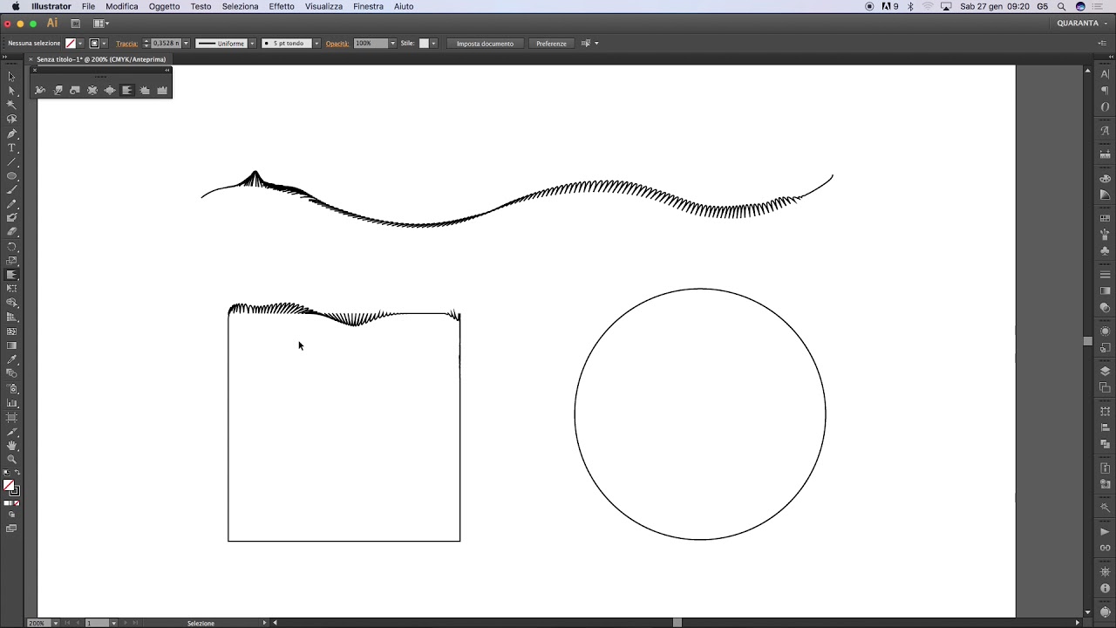
Task: Open zoom level dropdown at bottom left
Action: coord(56,623)
